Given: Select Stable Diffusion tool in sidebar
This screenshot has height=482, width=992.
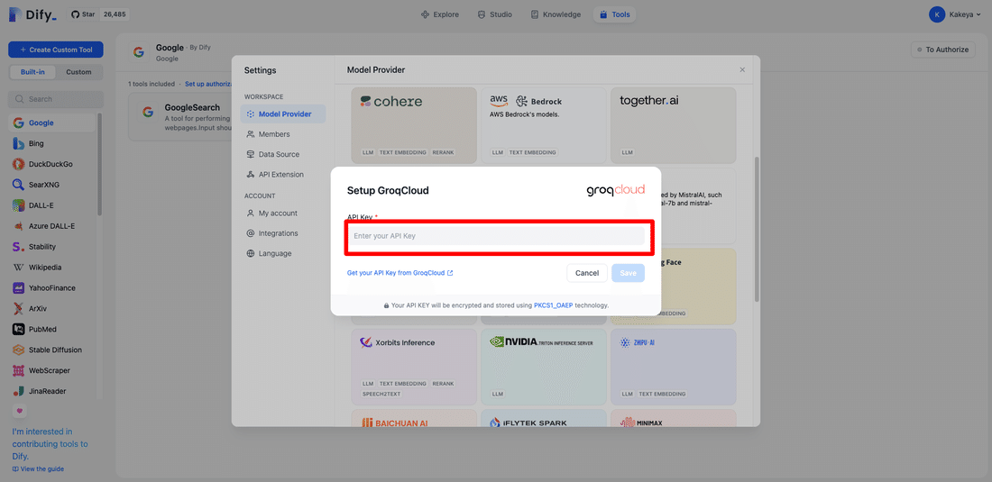Looking at the screenshot, I should click(52, 350).
